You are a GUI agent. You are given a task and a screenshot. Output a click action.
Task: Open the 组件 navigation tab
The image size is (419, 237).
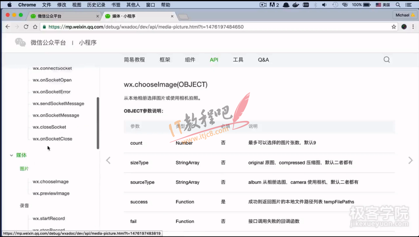pos(190,60)
